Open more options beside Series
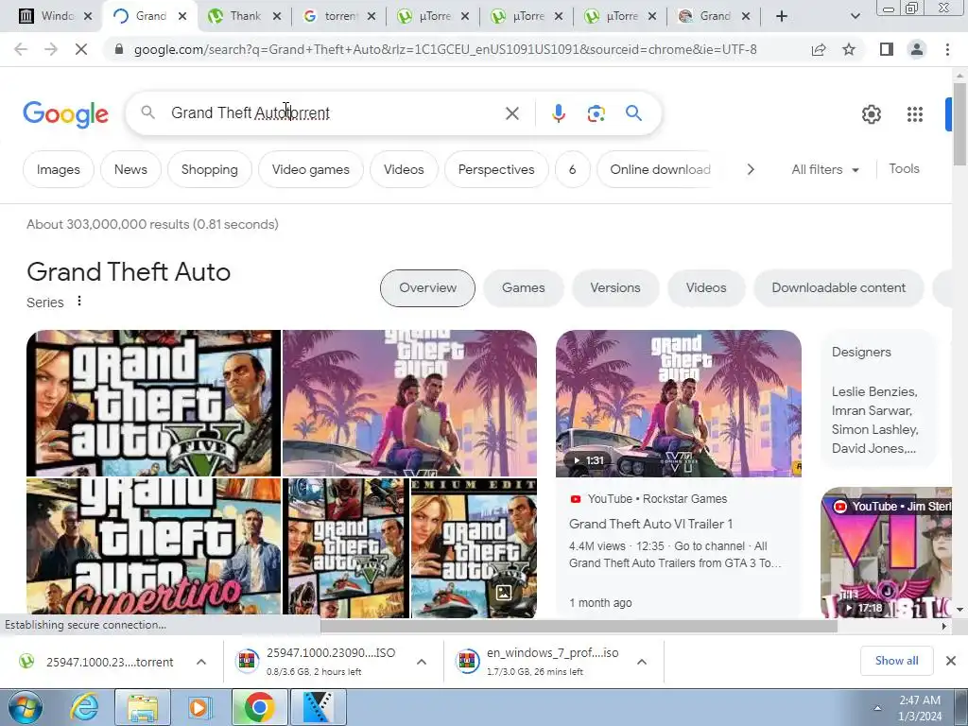 [x=79, y=301]
